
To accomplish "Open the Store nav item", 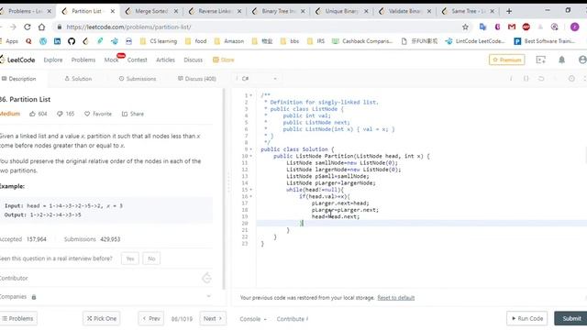I will click(x=224, y=60).
